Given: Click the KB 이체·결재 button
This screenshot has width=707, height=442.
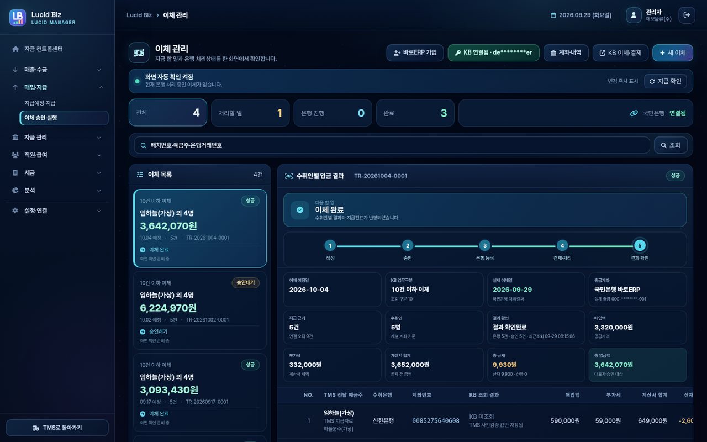Looking at the screenshot, I should click(x=620, y=53).
